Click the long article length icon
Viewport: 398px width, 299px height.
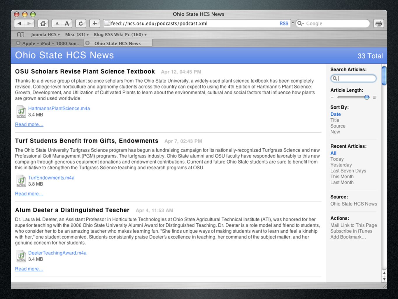pyautogui.click(x=375, y=98)
